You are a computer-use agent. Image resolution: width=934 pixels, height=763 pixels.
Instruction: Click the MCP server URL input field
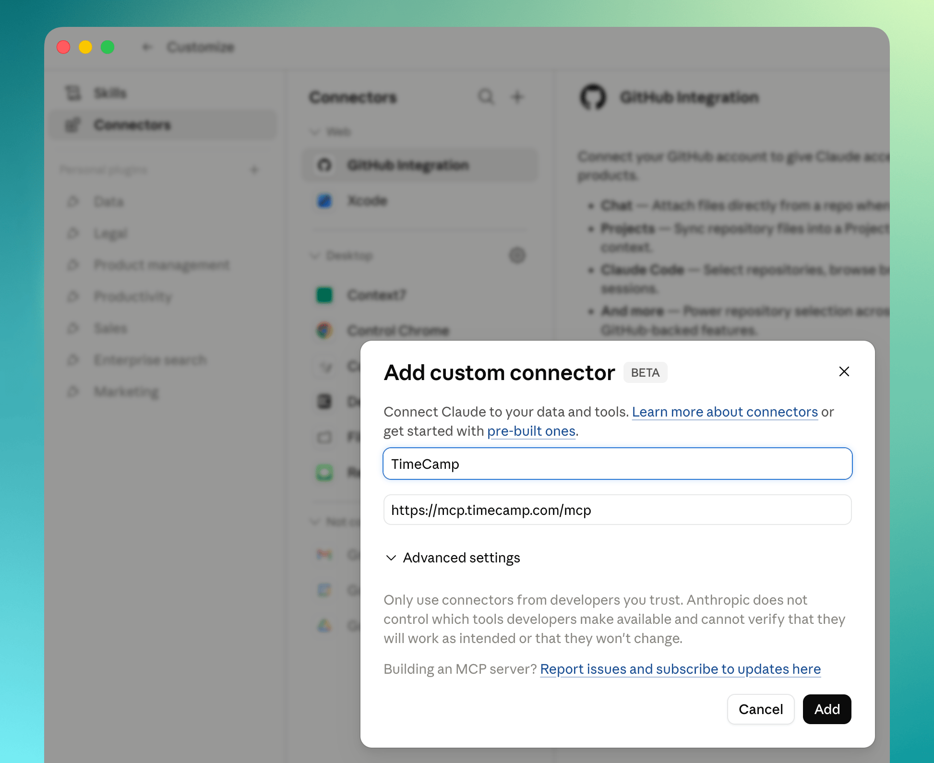point(617,510)
